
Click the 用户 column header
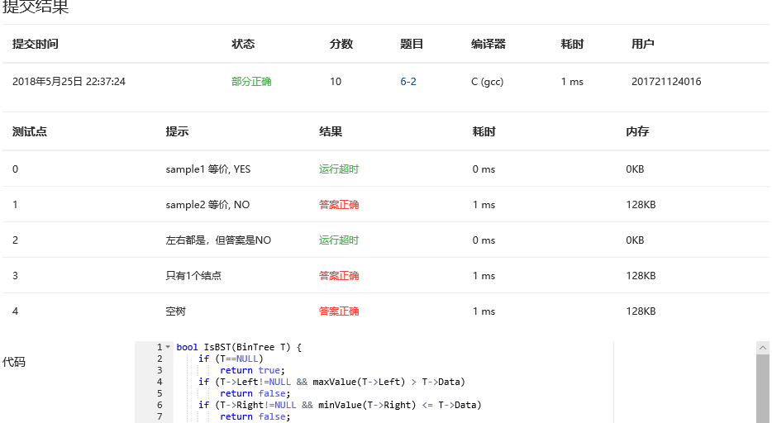pos(642,44)
